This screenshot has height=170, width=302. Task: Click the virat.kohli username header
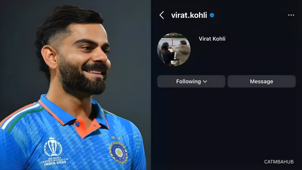coord(189,15)
